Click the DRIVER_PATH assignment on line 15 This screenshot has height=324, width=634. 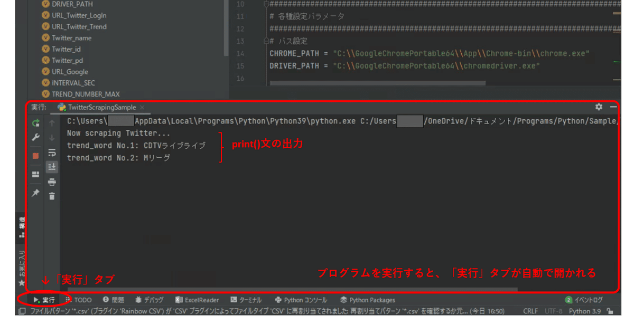(x=405, y=66)
